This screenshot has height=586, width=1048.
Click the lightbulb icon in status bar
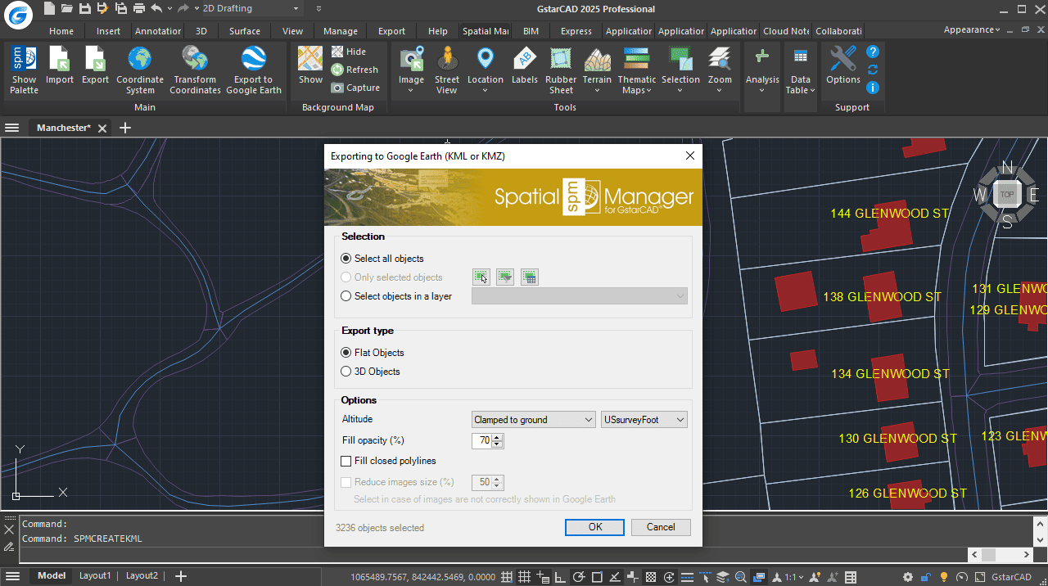(943, 577)
